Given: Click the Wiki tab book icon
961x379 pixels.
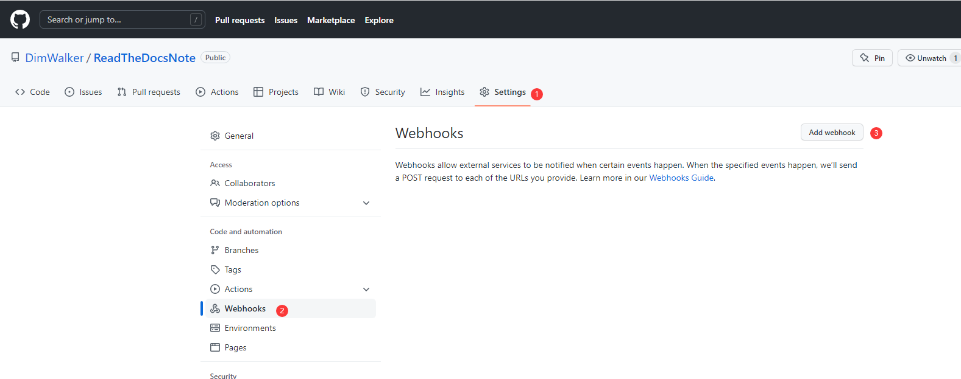Looking at the screenshot, I should tap(319, 92).
